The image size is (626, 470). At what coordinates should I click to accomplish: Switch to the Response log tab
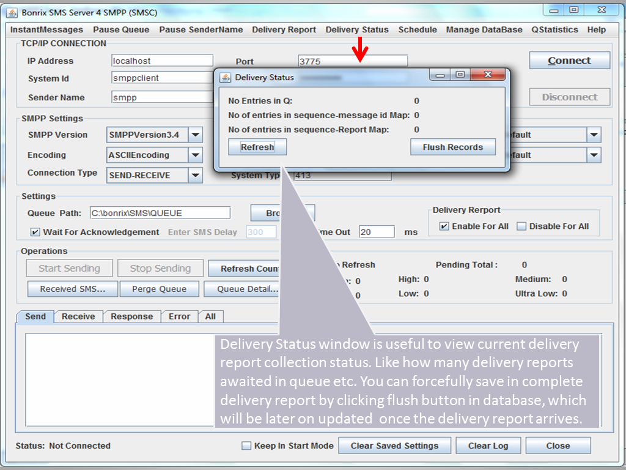tap(132, 316)
